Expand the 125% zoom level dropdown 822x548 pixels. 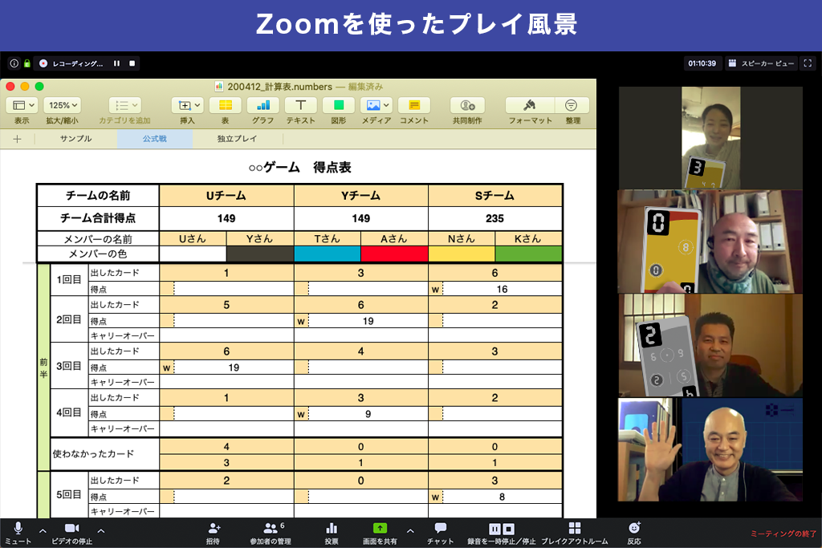coord(63,105)
